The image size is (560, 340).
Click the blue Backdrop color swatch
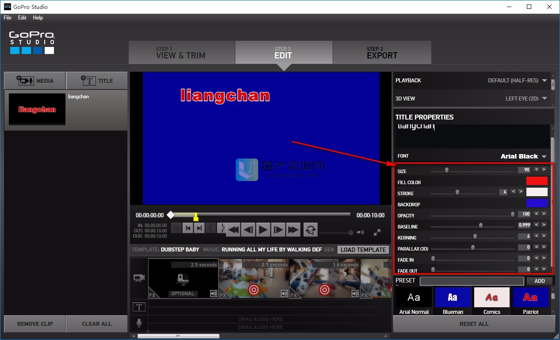pos(537,203)
